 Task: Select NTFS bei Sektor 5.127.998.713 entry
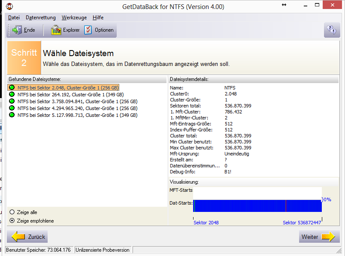77,115
